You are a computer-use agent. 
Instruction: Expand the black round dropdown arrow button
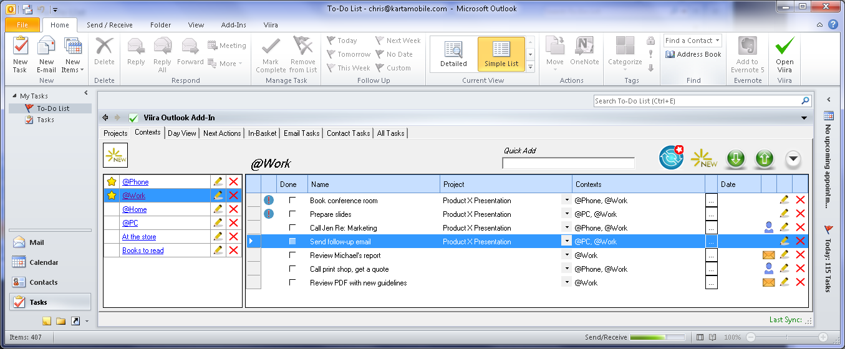coord(793,159)
